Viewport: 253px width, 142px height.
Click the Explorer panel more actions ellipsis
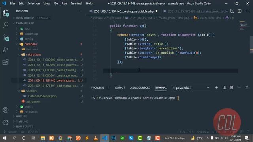pyautogui.click(x=80, y=11)
